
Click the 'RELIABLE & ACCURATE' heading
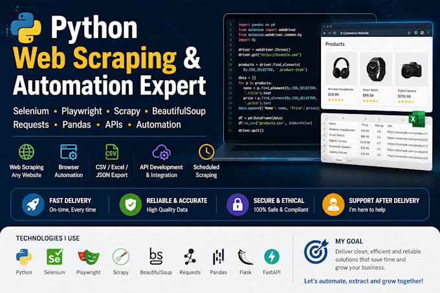click(177, 201)
